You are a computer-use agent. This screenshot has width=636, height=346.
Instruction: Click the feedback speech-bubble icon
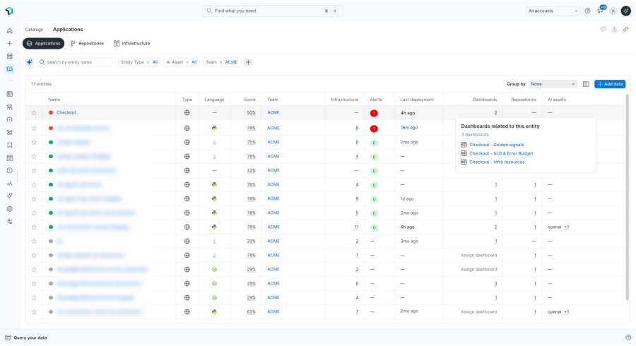(x=603, y=29)
